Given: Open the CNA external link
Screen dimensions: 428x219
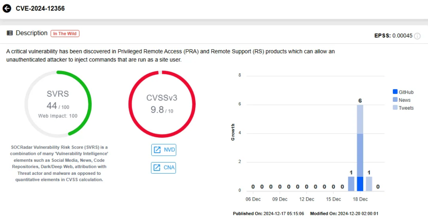Looking at the screenshot, I should click(163, 168).
